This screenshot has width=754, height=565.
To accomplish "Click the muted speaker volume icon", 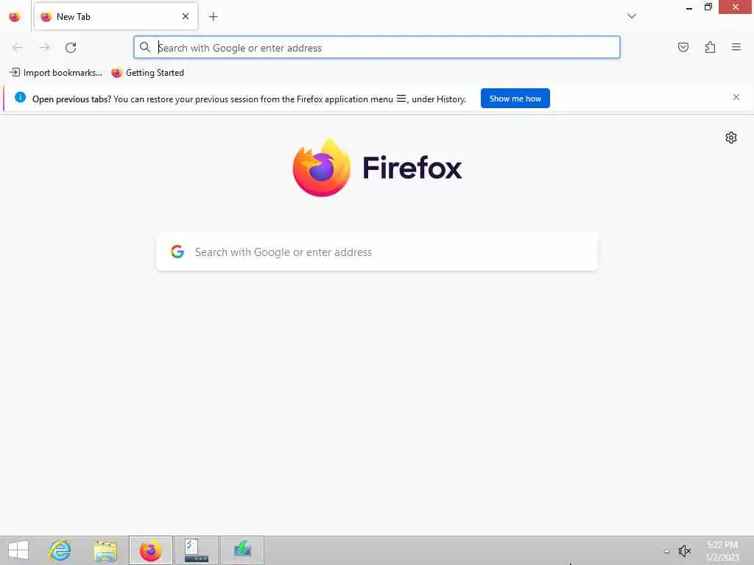I will click(x=684, y=550).
